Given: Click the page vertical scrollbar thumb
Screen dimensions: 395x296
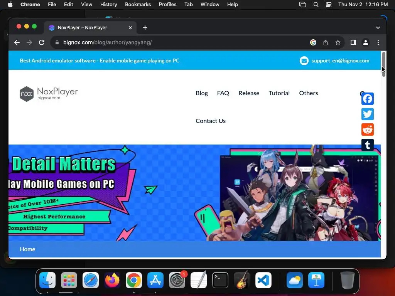Looking at the screenshot, I should point(384,64).
